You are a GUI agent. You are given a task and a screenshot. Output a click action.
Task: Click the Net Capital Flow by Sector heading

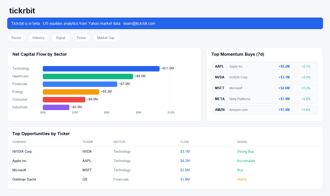tap(40, 54)
